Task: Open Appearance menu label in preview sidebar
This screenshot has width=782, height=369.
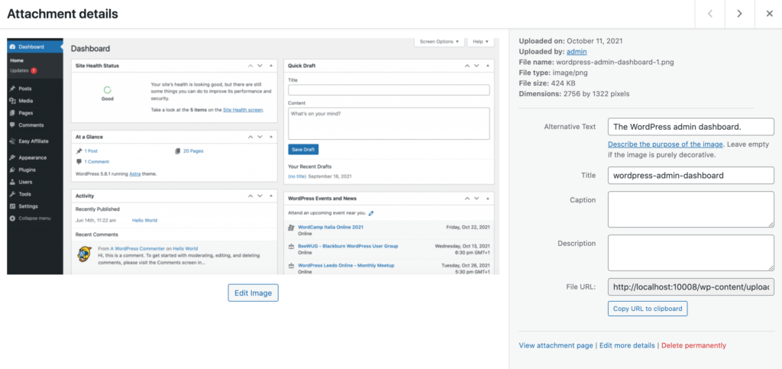Action: [x=32, y=157]
